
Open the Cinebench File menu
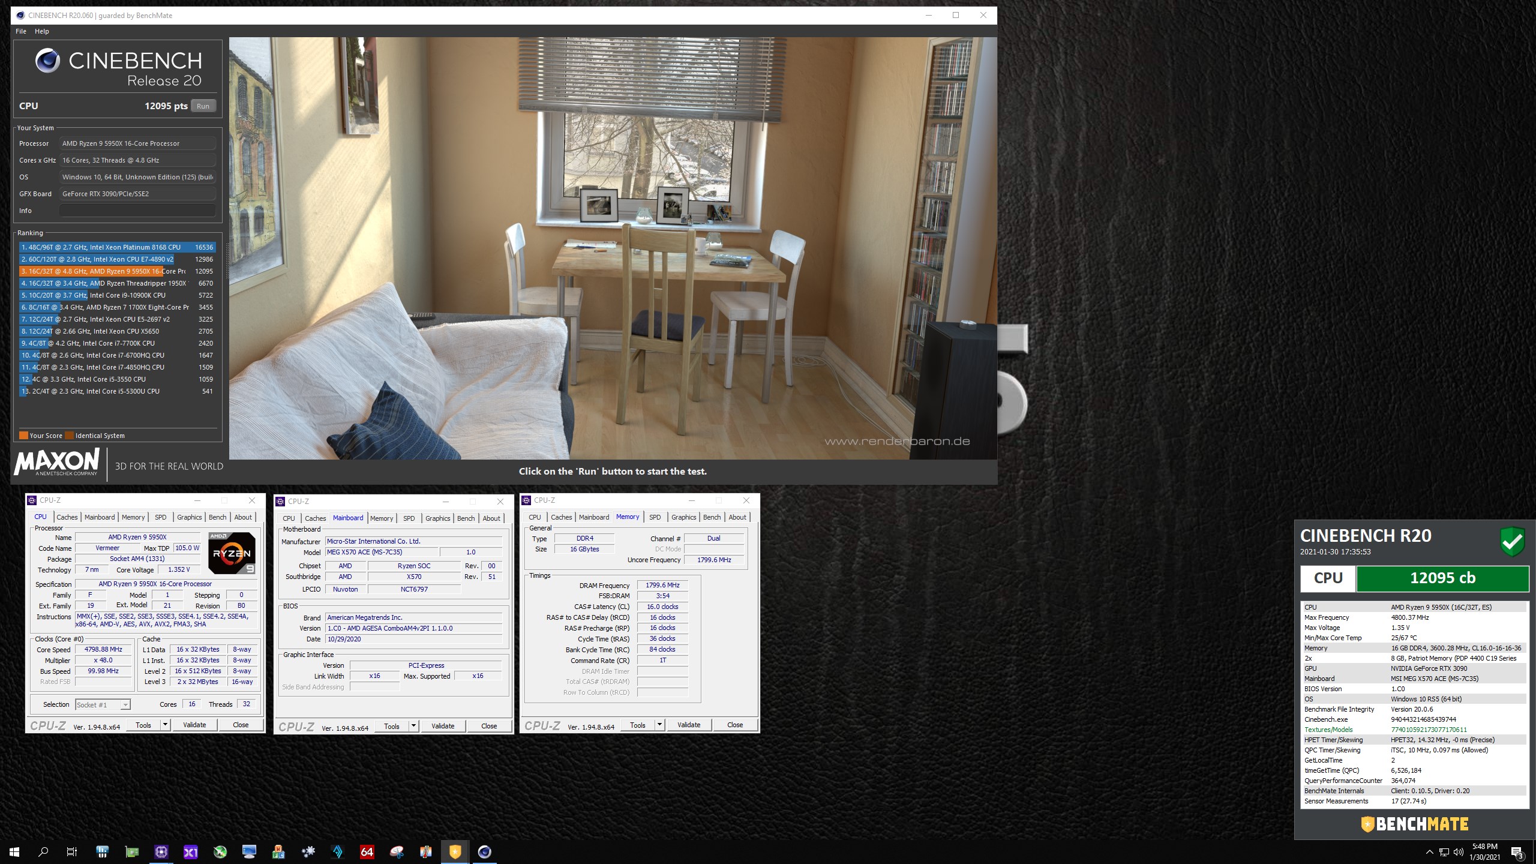click(x=21, y=31)
